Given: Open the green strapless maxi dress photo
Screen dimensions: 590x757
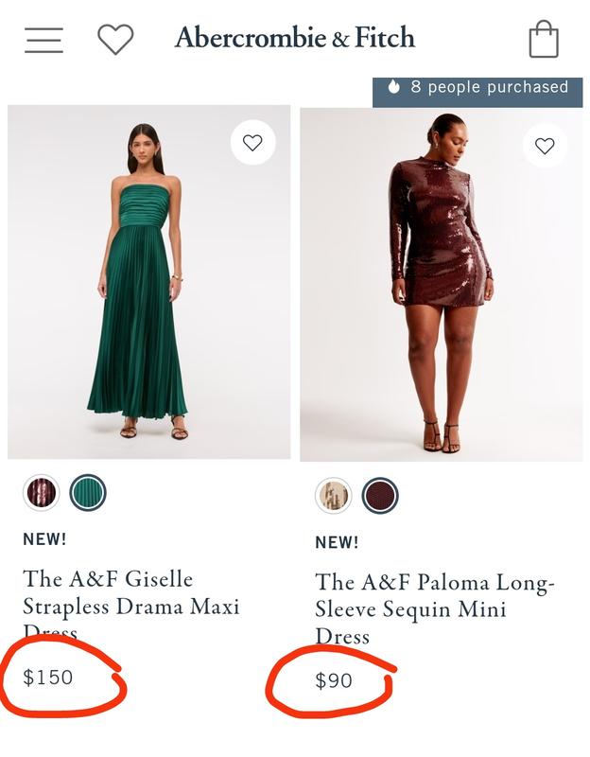Looking at the screenshot, I should coord(148,284).
